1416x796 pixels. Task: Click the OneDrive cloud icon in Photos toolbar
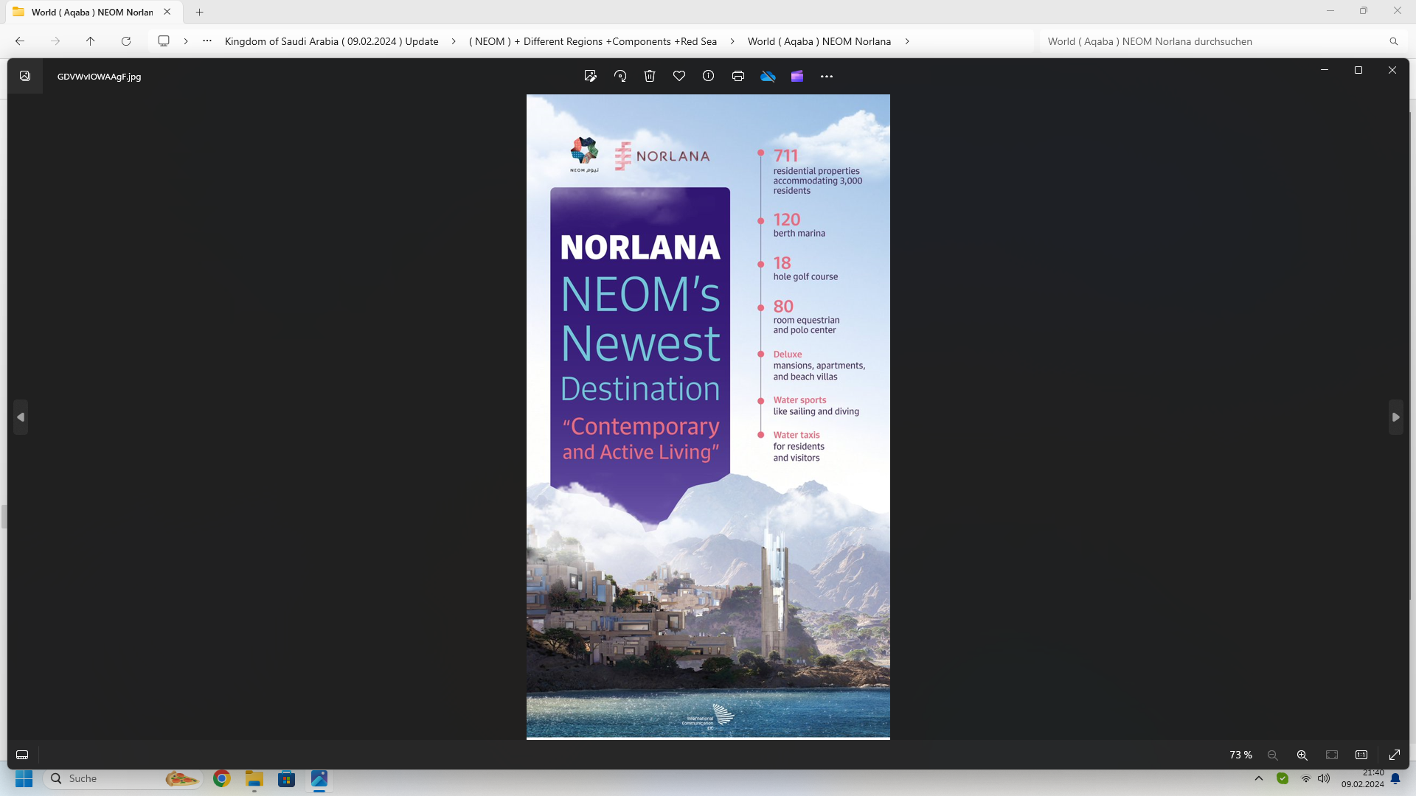pos(768,76)
